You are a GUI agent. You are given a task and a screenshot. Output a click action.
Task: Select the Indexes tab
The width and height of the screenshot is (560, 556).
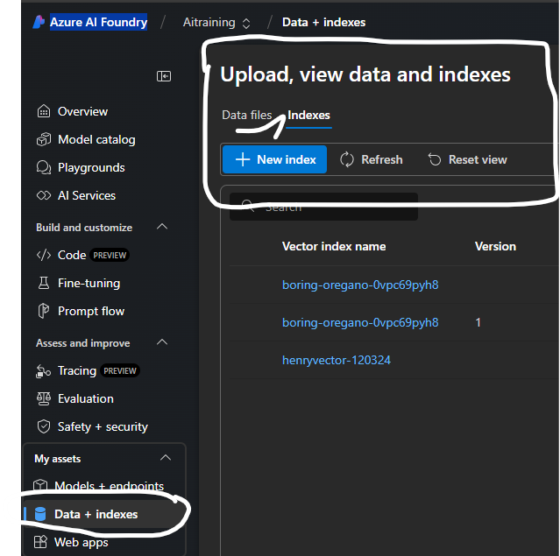tap(308, 116)
